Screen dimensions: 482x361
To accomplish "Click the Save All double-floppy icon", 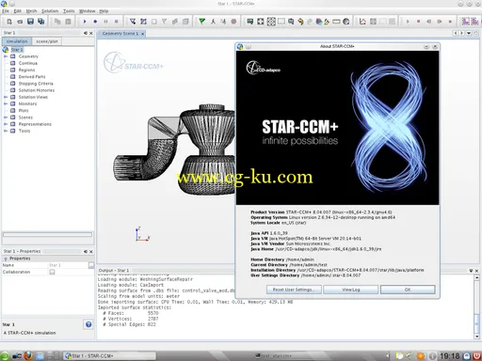I will click(41, 22).
